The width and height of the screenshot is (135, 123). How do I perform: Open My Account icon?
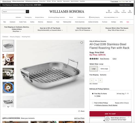click(109, 11)
